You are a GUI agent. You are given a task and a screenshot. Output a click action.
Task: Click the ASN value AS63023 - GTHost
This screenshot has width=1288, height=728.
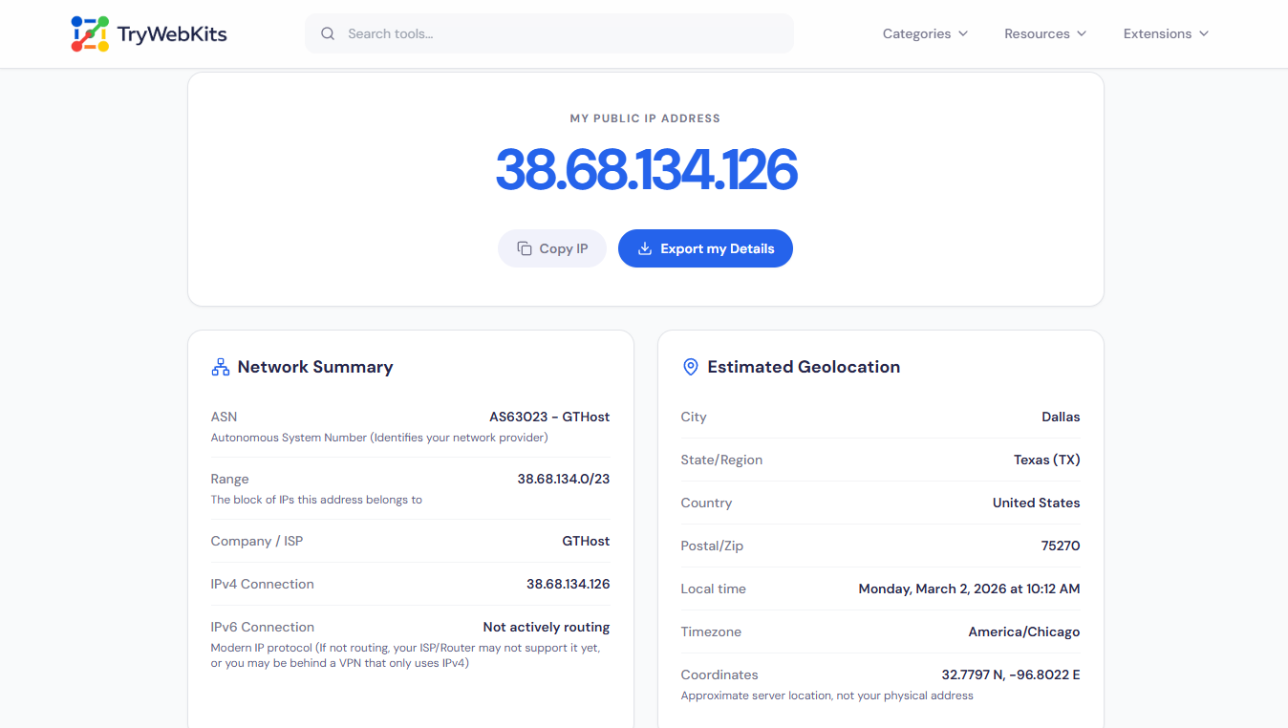point(547,417)
